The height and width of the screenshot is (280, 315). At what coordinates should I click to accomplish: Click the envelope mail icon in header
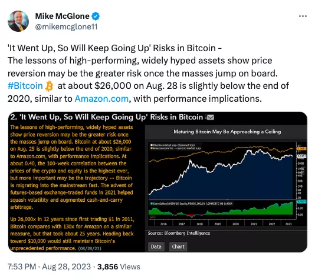pyautogui.click(x=210, y=117)
